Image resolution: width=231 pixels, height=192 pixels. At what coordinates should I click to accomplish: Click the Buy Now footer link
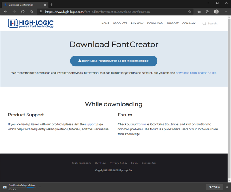tap(100, 163)
